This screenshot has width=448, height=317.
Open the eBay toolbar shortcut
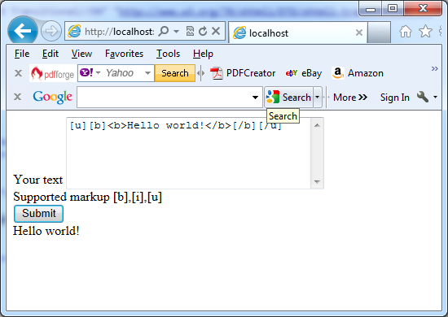(x=304, y=73)
